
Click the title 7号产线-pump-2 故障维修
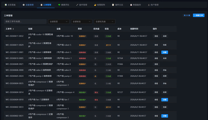click(x=40, y=76)
